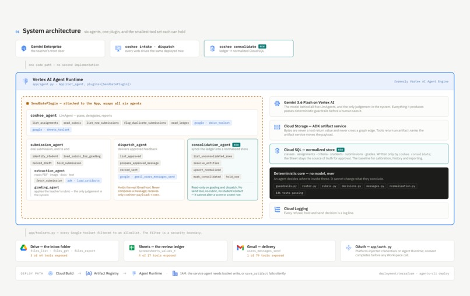Click the 'google · sheets_toolset' blue chip
This screenshot has height=296, width=470.
click(51, 130)
